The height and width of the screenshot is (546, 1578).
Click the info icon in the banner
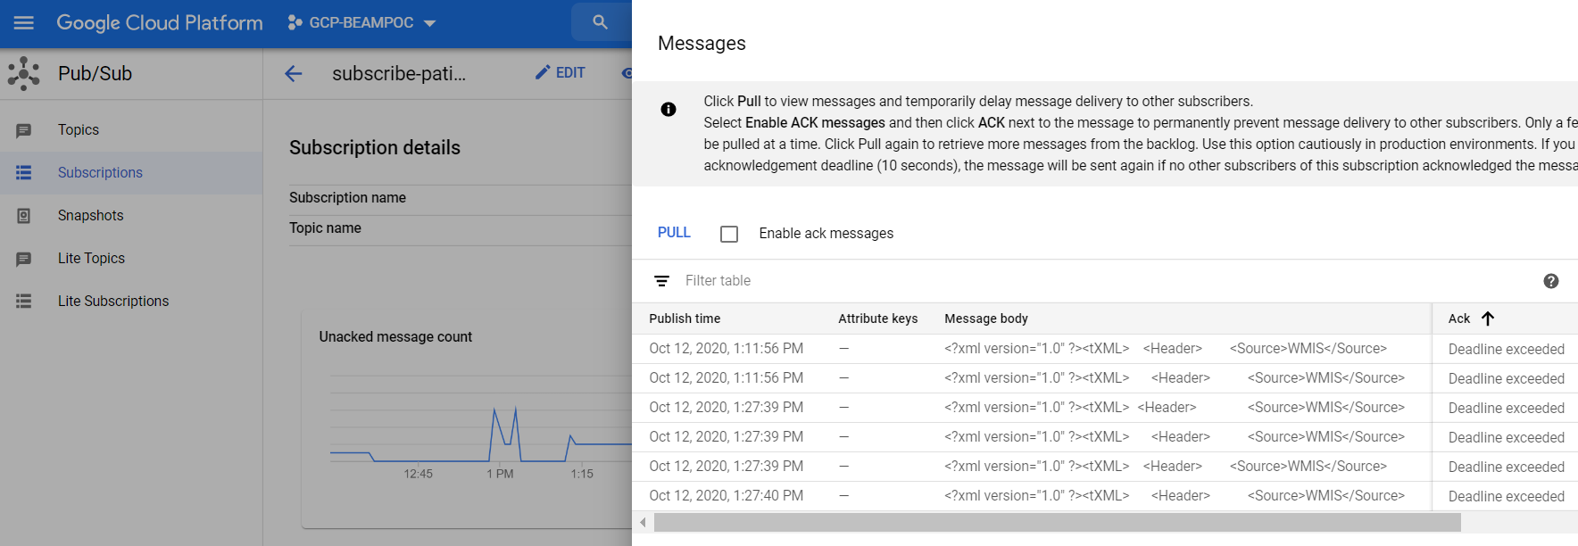click(668, 110)
